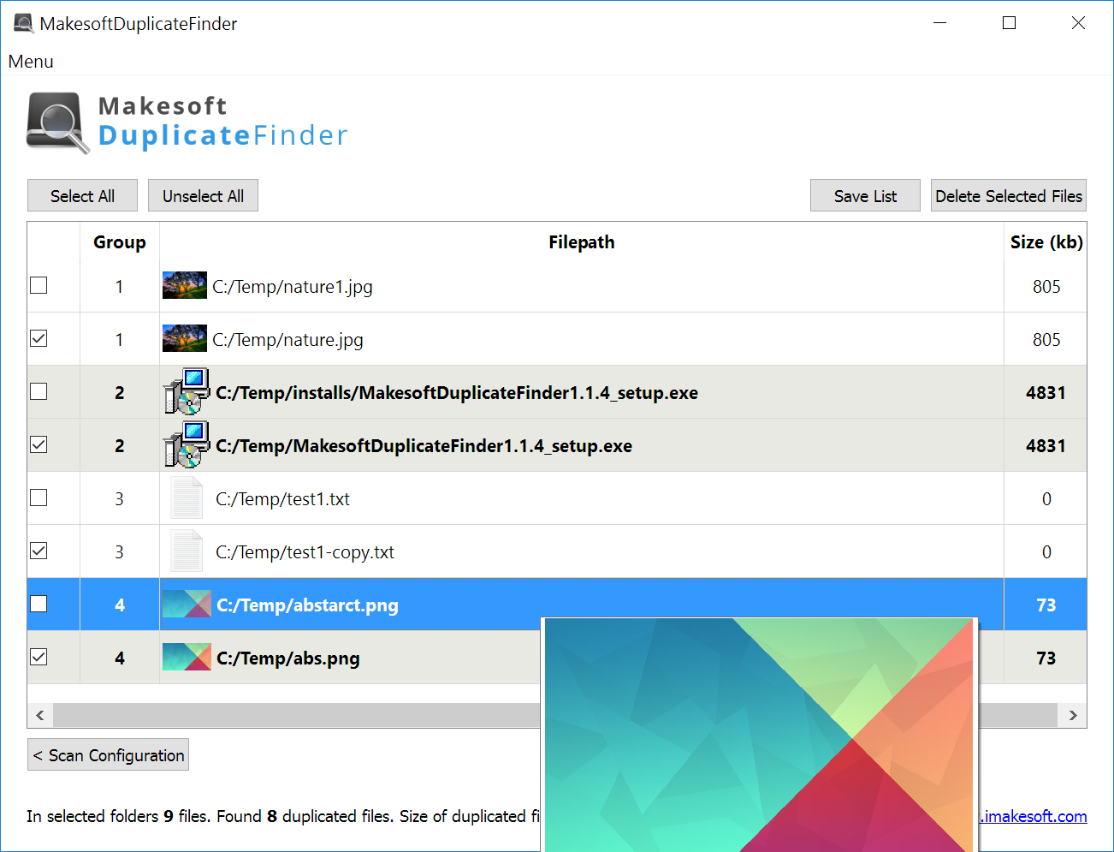Click the 4831 size cell of installs setup.exe
The image size is (1114, 852).
[x=1046, y=393]
